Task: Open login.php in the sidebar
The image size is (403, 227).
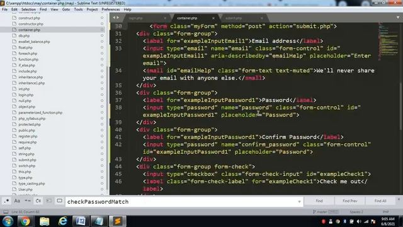Action: click(26, 95)
